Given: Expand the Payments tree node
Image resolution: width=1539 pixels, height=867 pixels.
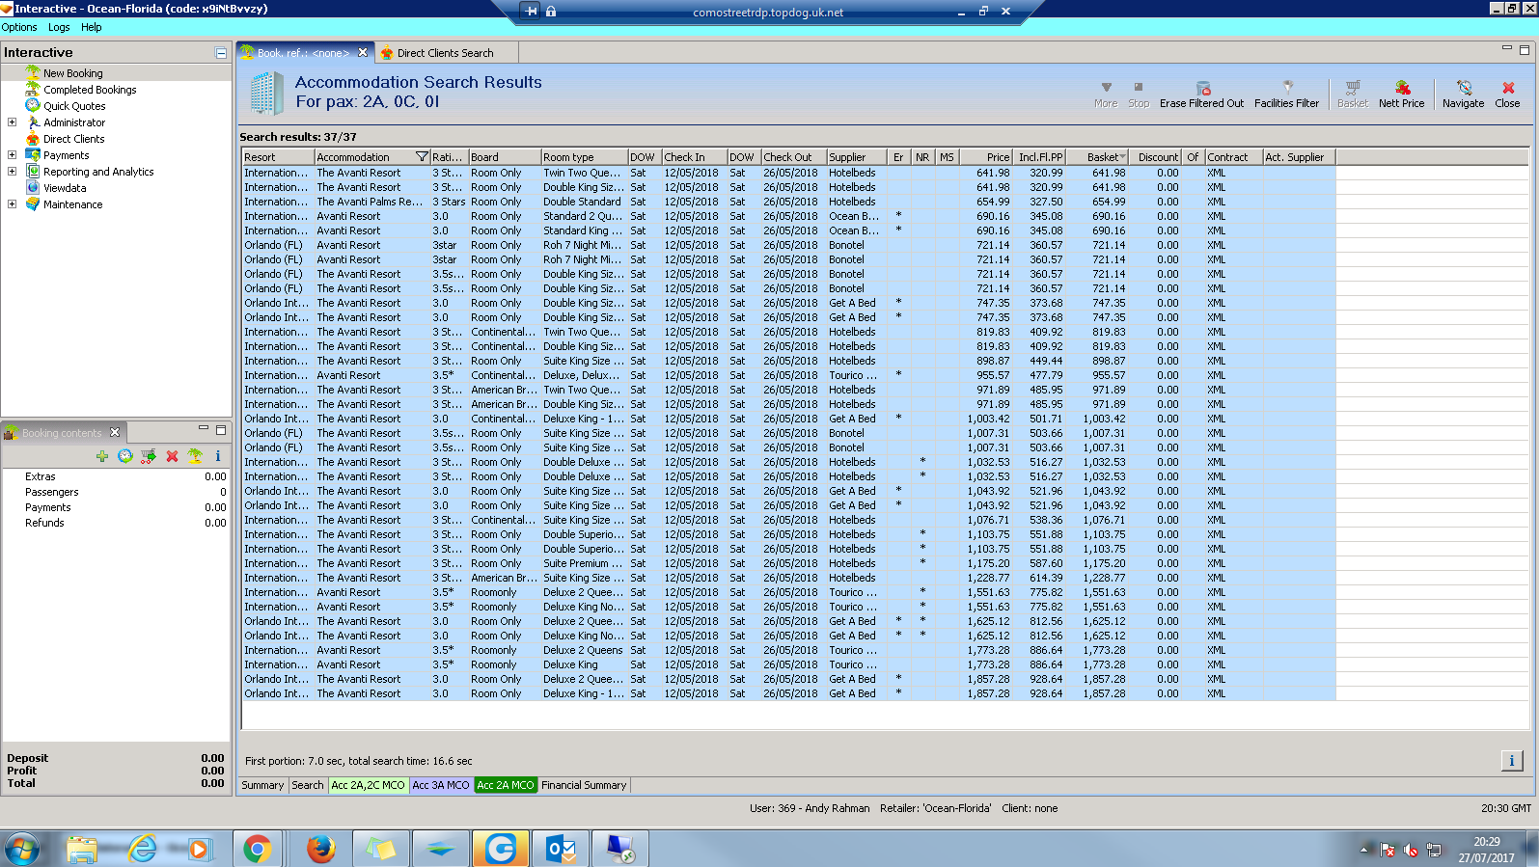Looking at the screenshot, I should 12,155.
